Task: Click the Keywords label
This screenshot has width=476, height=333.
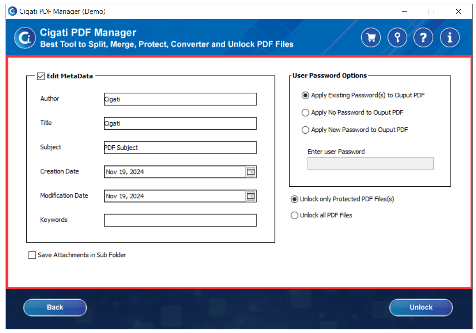Action: 54,220
